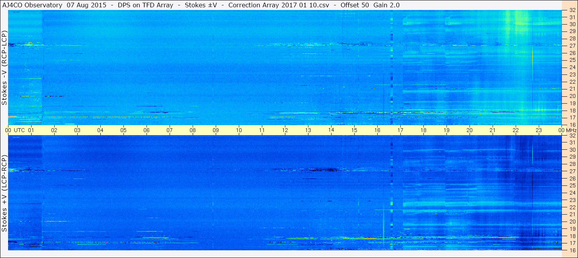
Task: Select the 17 UTC tick on the time axis
Action: pos(400,130)
